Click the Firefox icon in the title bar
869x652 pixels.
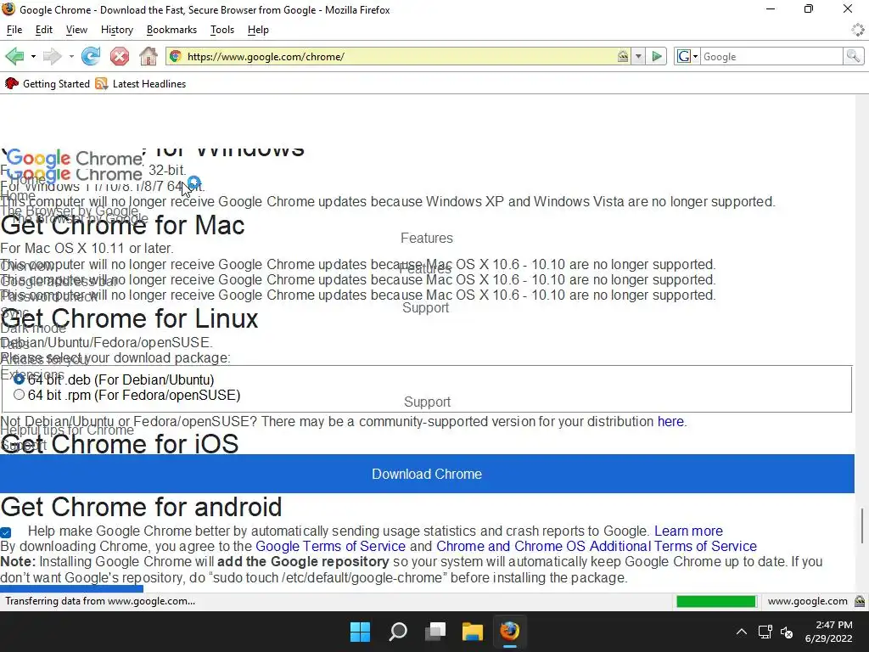[x=8, y=8]
